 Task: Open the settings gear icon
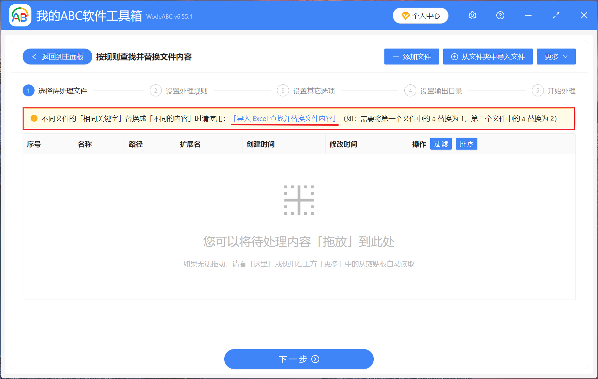(472, 15)
